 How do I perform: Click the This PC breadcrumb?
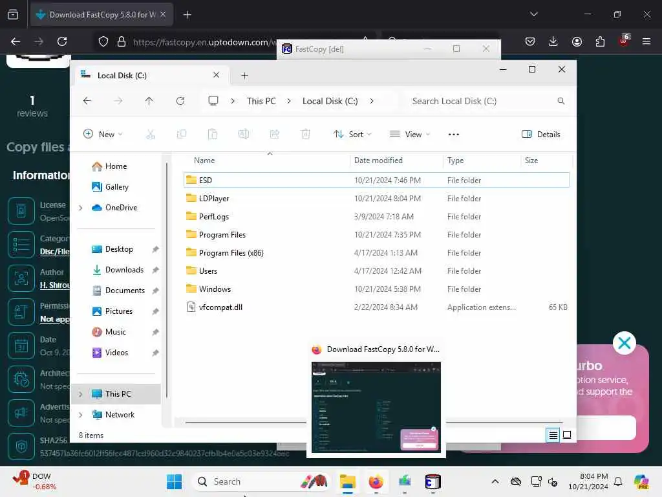261,101
